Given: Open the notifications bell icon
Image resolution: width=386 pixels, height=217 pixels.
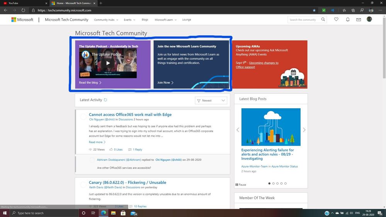Looking at the screenshot, I should tap(348, 19).
